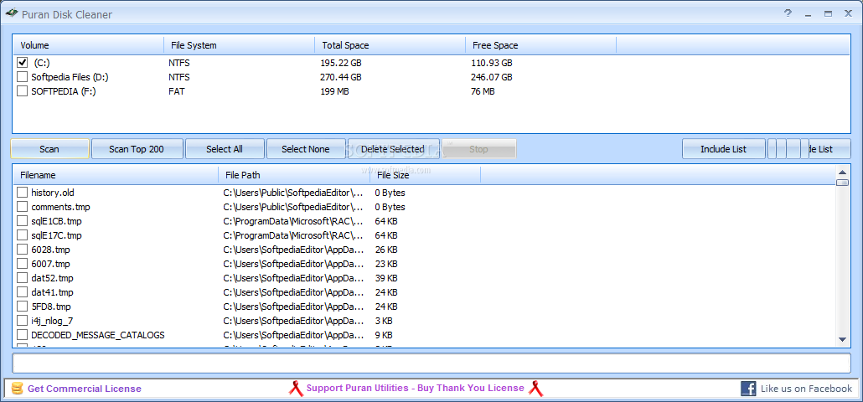Click the Total Space column header

click(x=390, y=45)
